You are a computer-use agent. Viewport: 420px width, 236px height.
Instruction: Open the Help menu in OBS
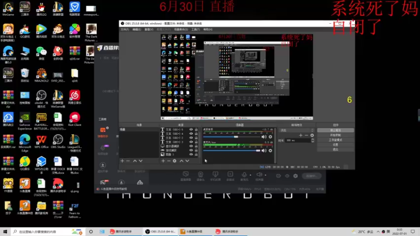click(208, 29)
